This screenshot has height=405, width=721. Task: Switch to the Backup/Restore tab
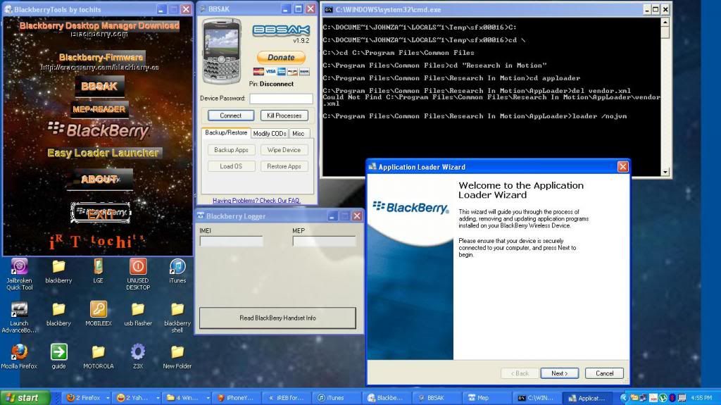tap(226, 132)
